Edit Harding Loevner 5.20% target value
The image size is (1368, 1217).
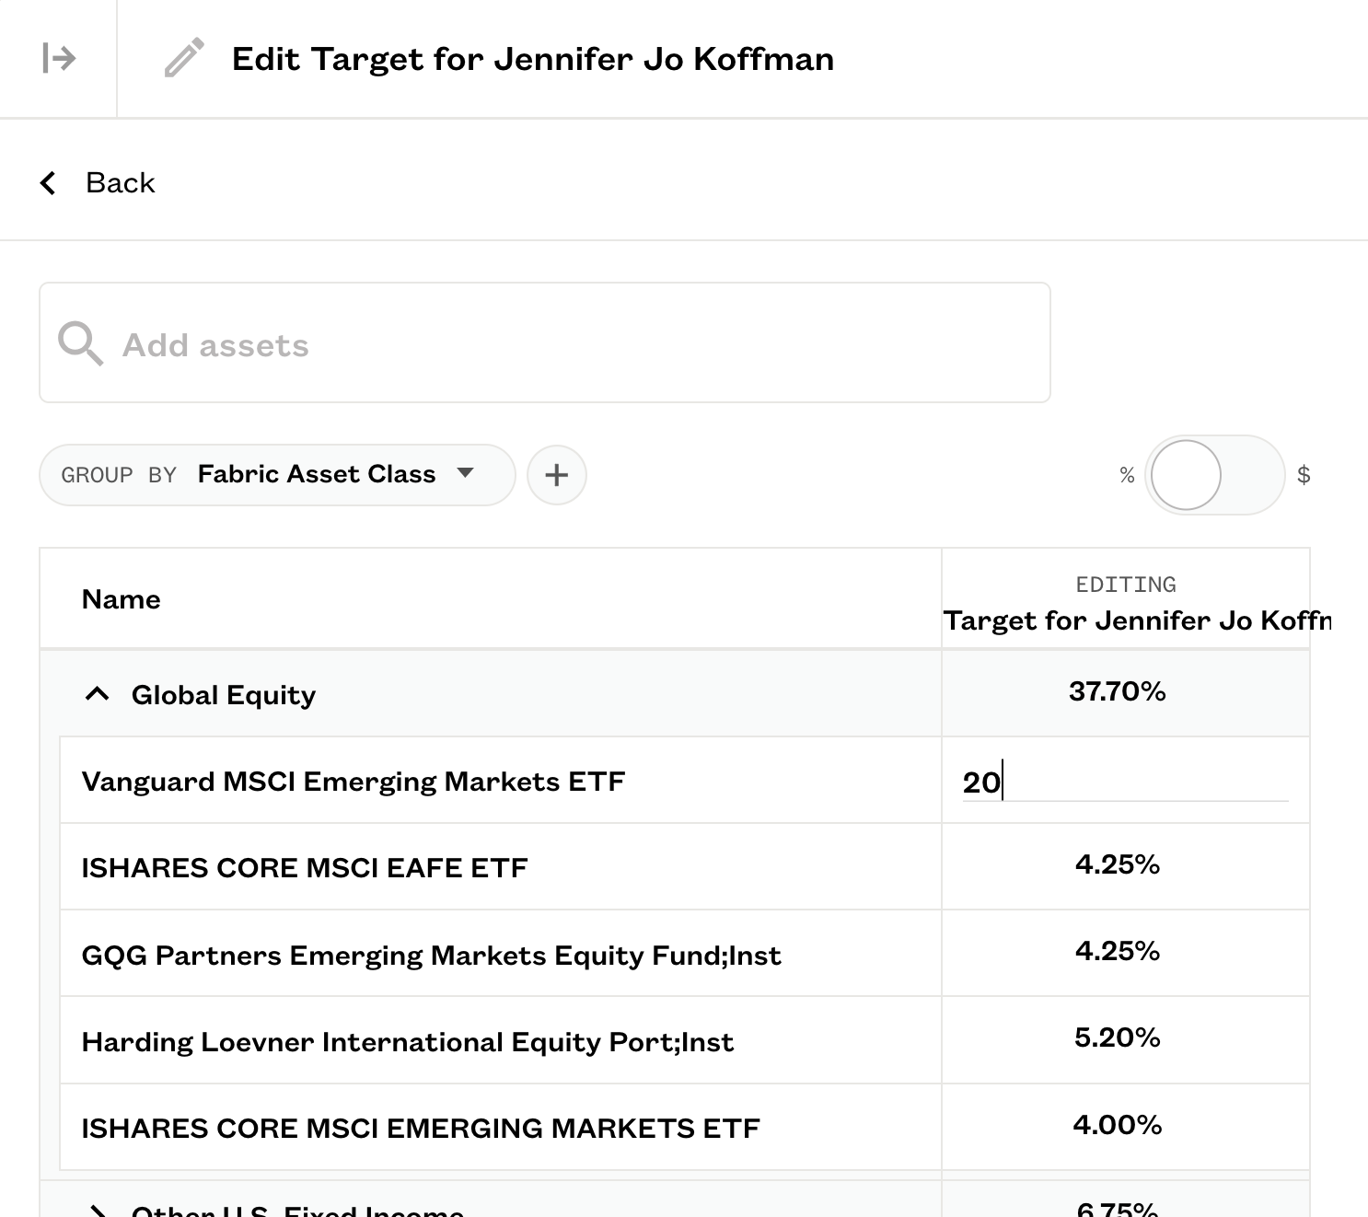(1118, 1037)
